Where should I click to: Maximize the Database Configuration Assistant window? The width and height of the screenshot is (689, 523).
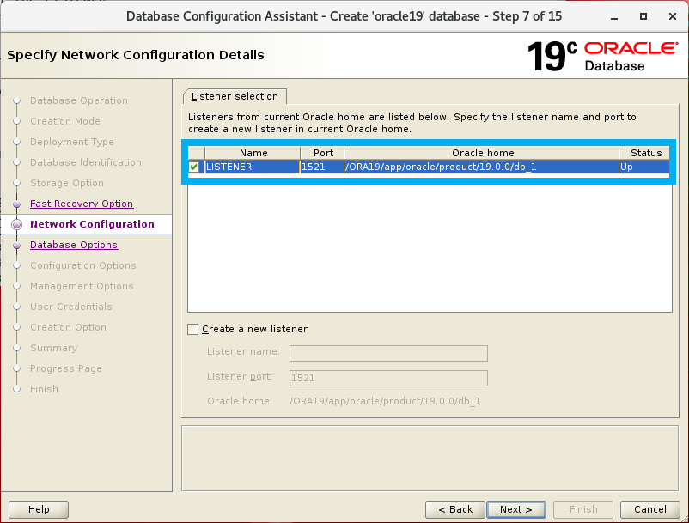643,16
